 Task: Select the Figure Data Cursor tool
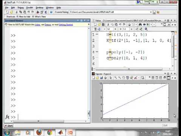tap(132, 78)
